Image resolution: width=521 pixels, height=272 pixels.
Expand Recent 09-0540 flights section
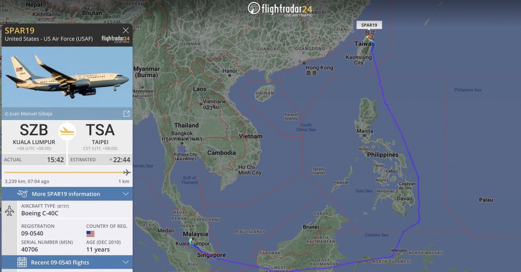point(67,262)
